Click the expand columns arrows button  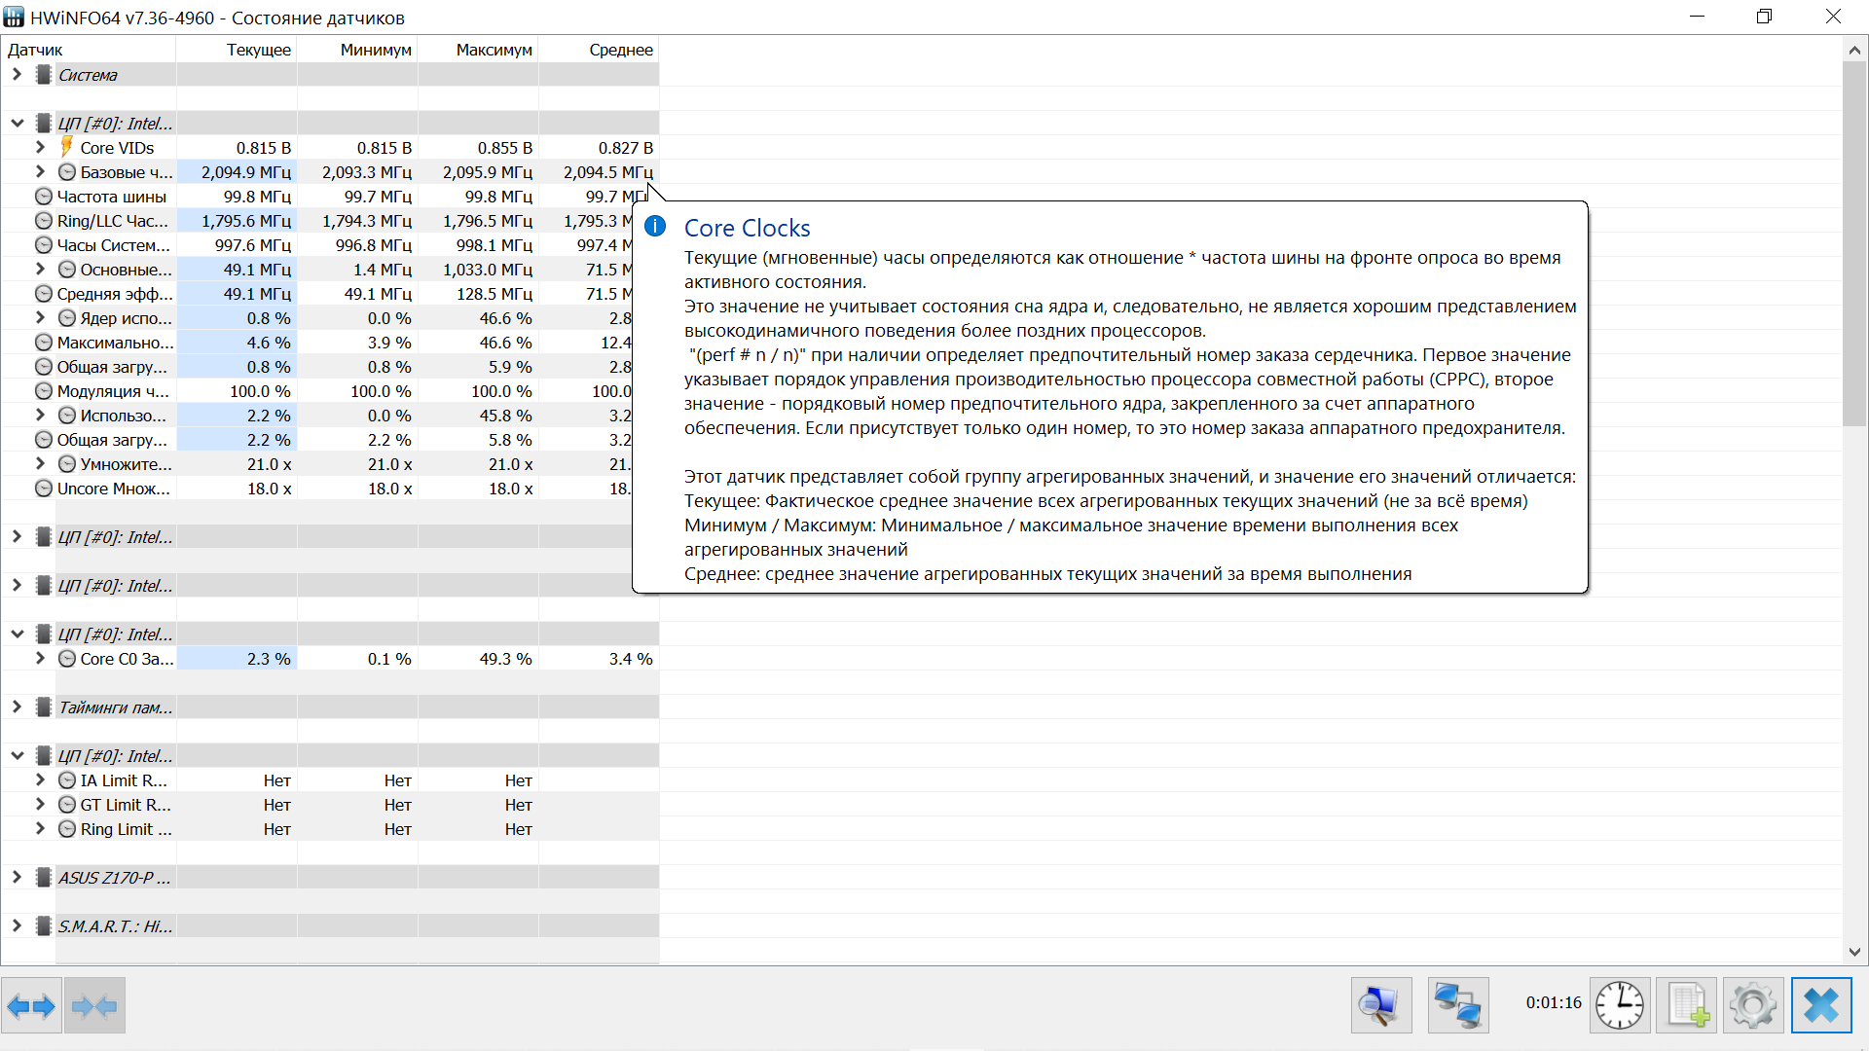point(31,1005)
